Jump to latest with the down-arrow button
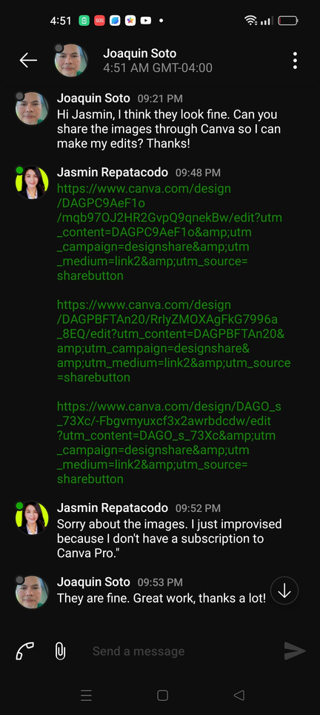 284,591
